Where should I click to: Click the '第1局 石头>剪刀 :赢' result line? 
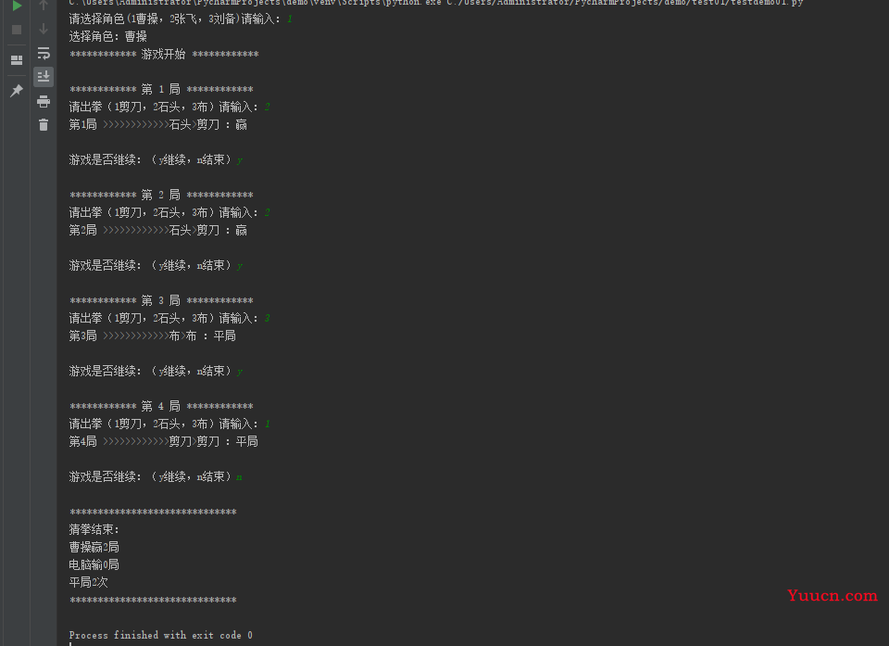coord(158,124)
